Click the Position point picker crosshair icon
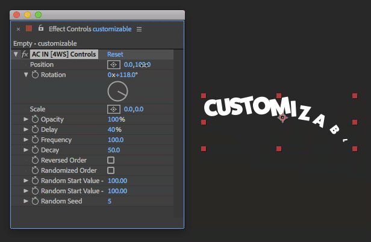 [x=113, y=64]
